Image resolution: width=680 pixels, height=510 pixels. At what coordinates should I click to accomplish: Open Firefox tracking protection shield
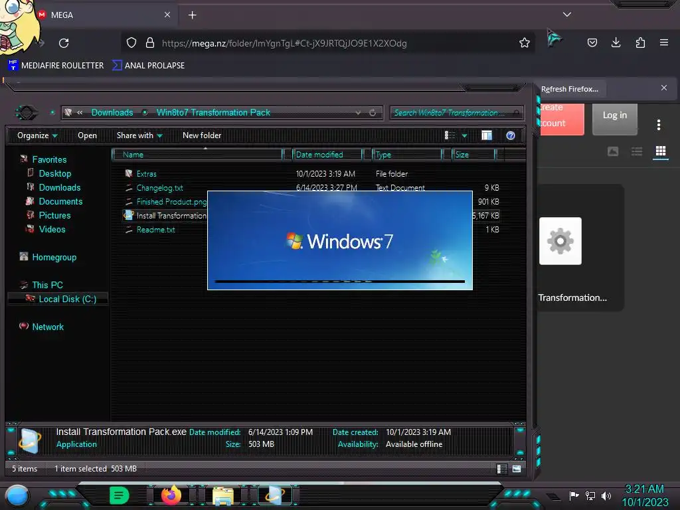pyautogui.click(x=131, y=42)
